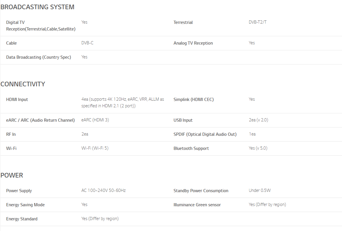Select the value 'eARC (HDMI 3)'
Viewport: 342px width, 231px height.
click(95, 120)
